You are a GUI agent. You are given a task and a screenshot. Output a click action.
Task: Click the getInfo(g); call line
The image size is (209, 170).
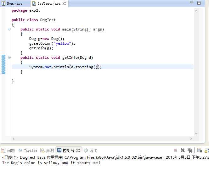coord(41,48)
